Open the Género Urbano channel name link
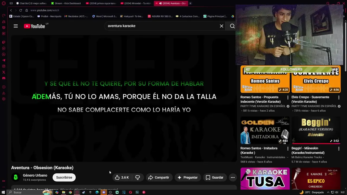The image size is (347, 195). point(35,175)
